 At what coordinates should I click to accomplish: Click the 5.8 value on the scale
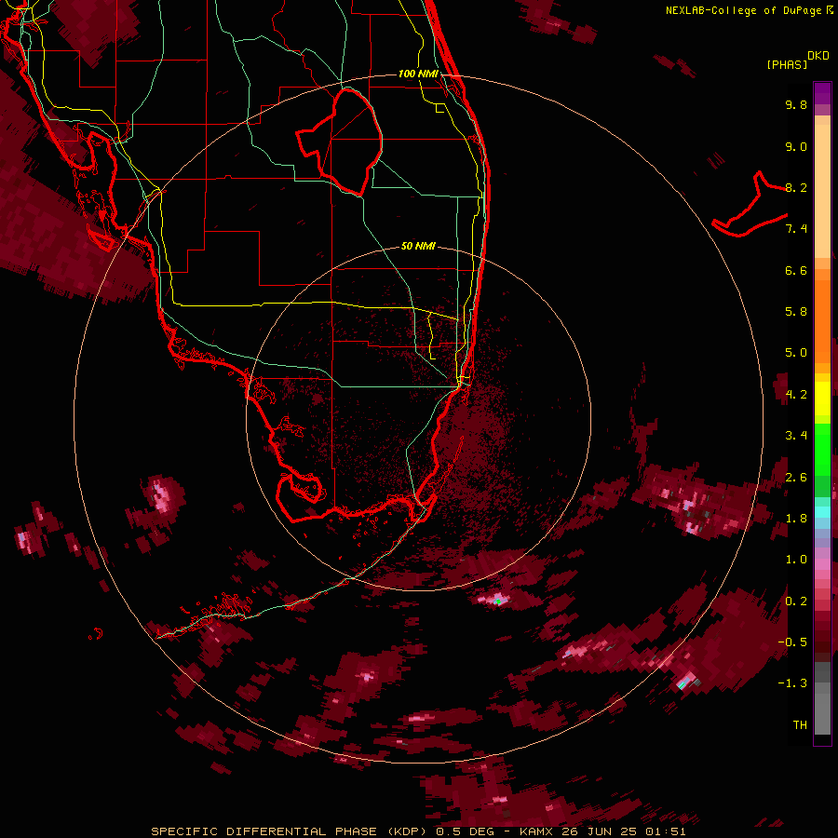(x=796, y=312)
